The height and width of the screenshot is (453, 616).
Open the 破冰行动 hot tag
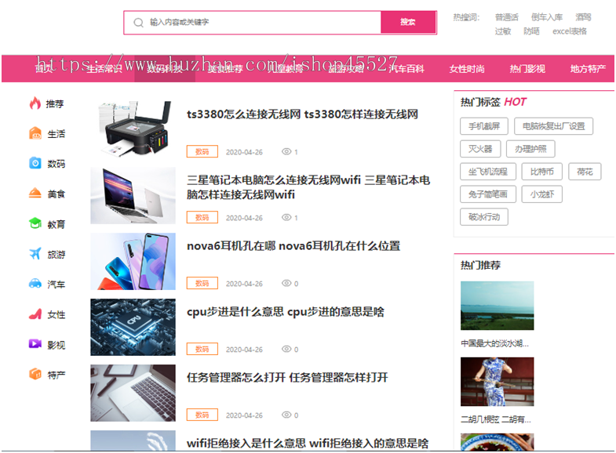(x=484, y=217)
